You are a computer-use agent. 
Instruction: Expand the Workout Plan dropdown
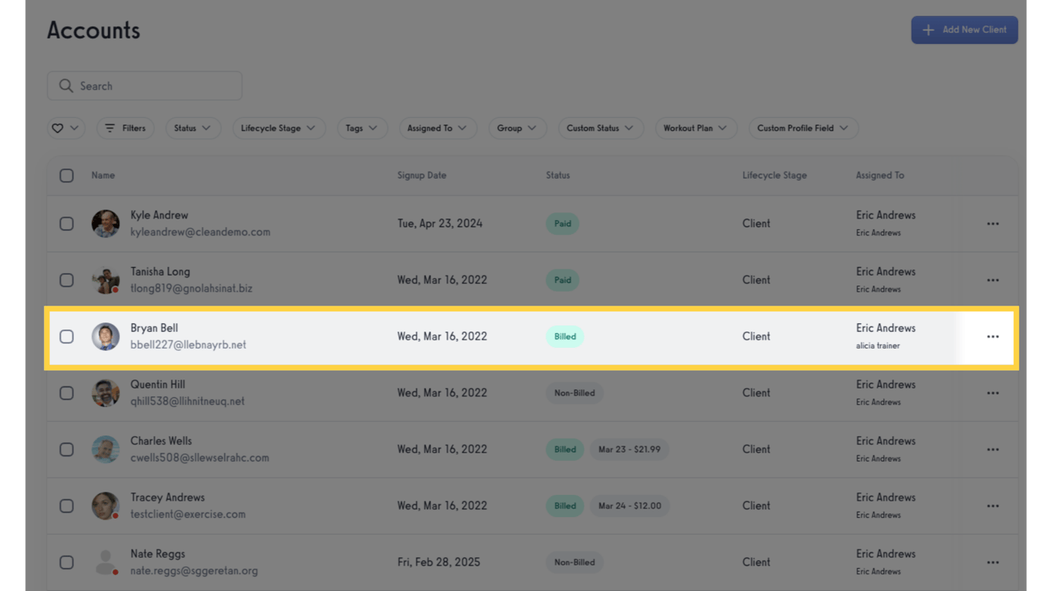point(695,129)
